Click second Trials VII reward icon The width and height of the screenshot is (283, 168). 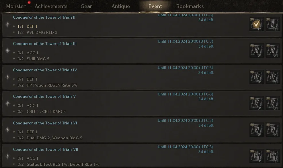pos(272,156)
